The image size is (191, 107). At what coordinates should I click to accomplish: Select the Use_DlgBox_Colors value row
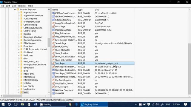pyautogui.click(x=93, y=83)
